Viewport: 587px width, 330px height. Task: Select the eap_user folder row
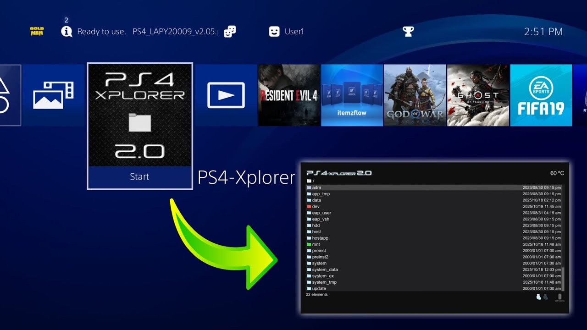(433, 213)
